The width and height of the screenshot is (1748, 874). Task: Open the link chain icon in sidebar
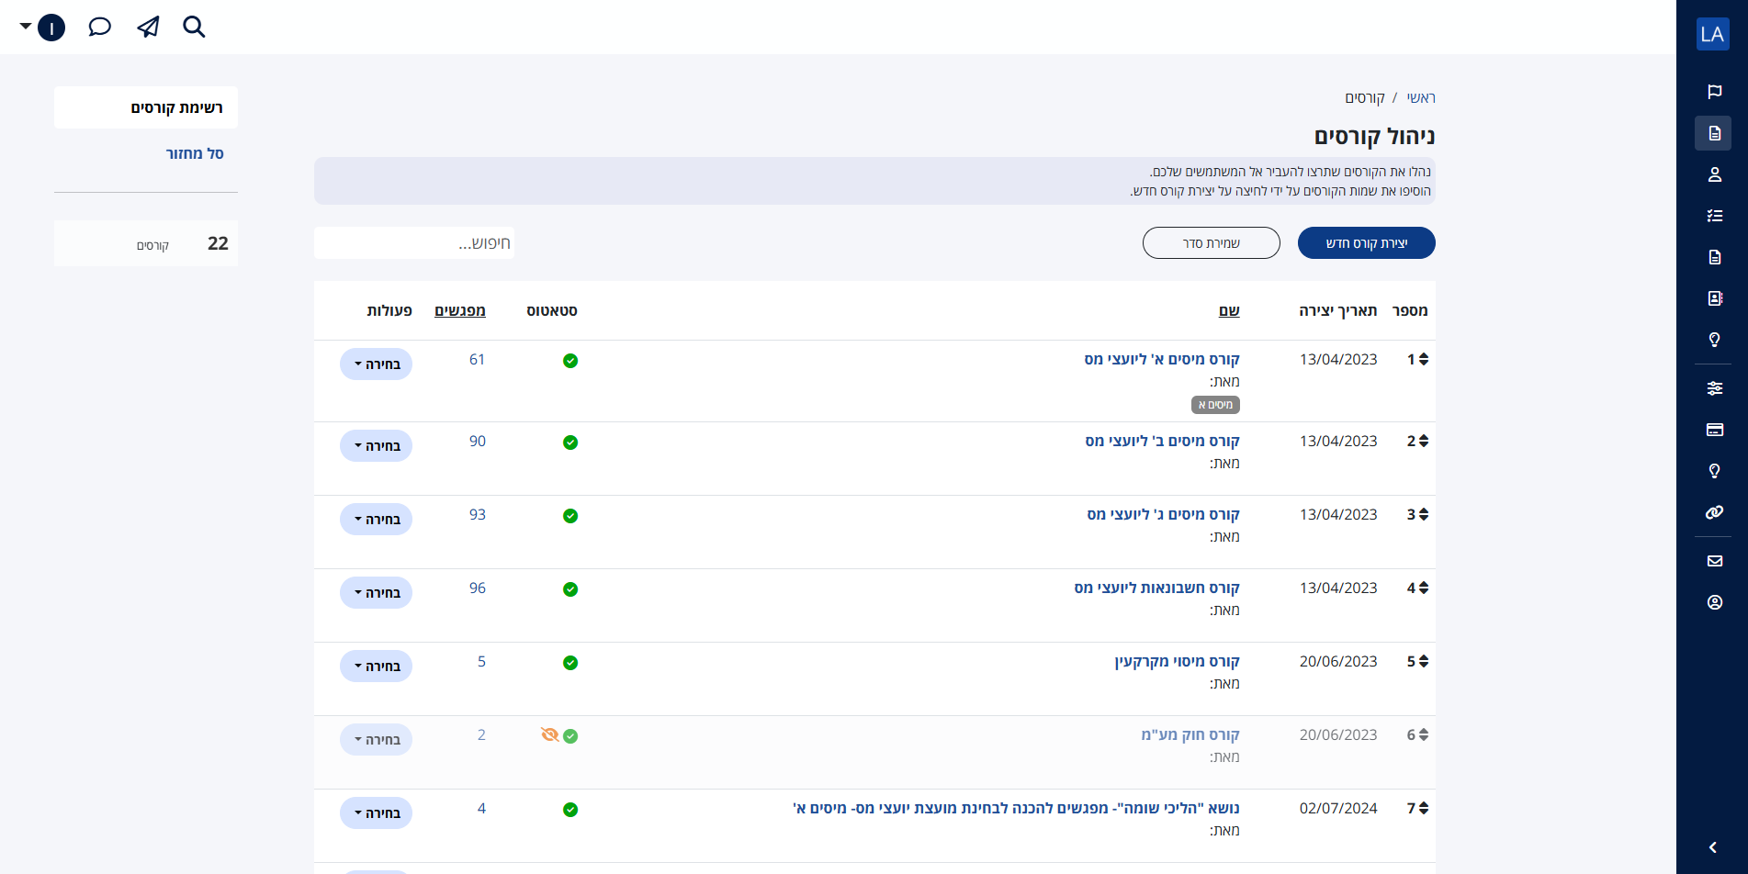[x=1714, y=512]
